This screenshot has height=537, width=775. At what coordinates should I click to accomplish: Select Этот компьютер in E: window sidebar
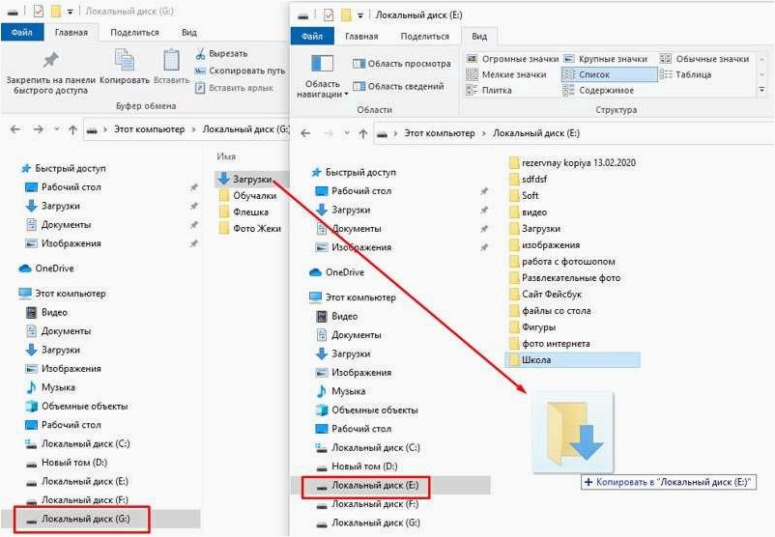pyautogui.click(x=353, y=297)
